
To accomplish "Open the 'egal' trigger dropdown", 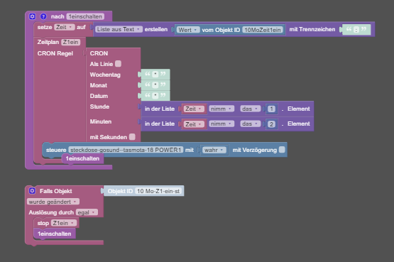I will [87, 212].
